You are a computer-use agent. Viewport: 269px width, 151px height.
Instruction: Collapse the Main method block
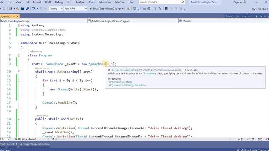click(18, 72)
